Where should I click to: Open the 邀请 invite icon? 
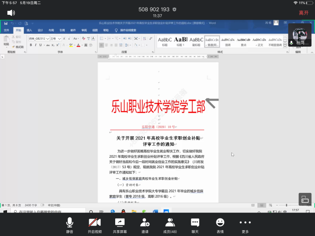coord(145,225)
